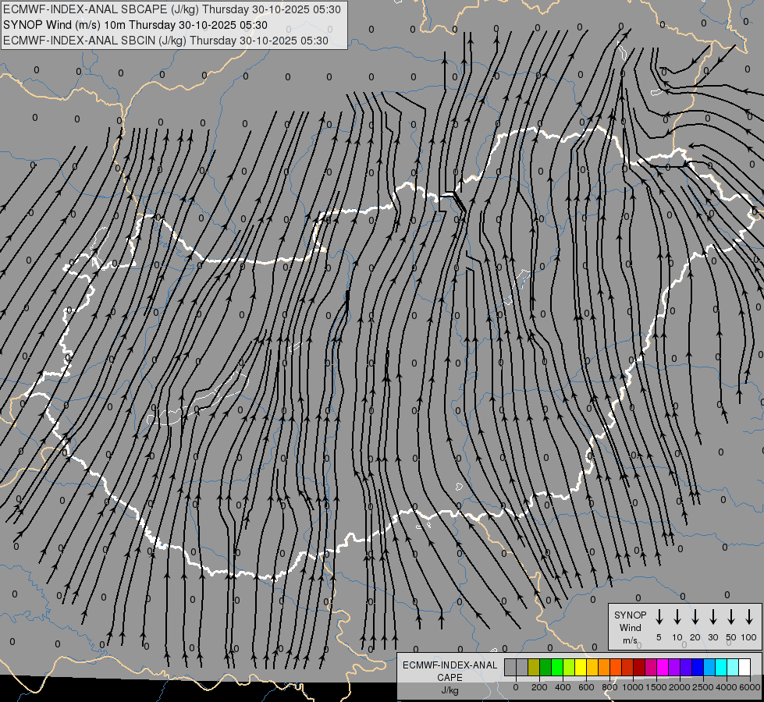Click wind legend value 50
This screenshot has width=764, height=702.
[x=731, y=637]
